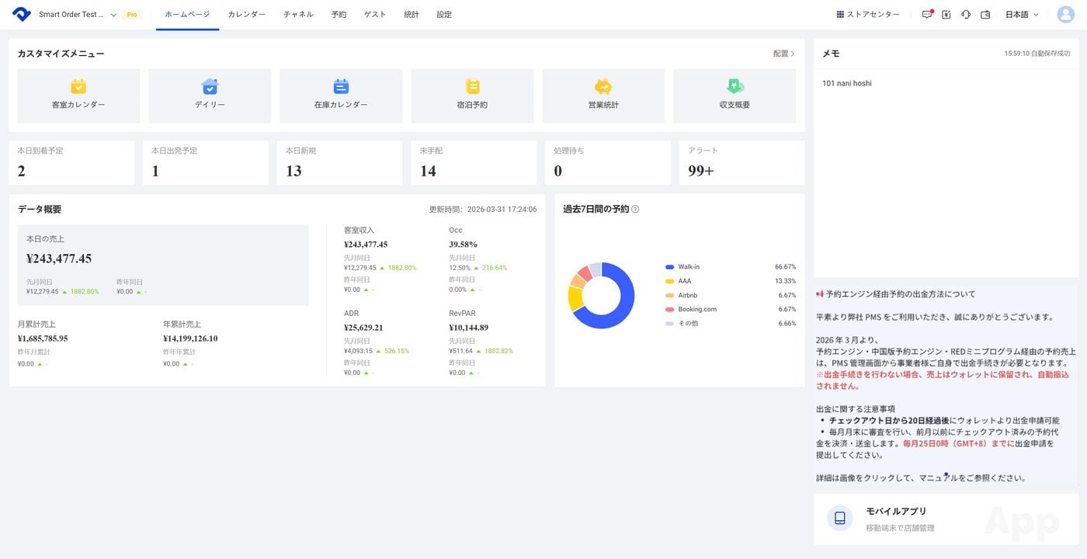The height and width of the screenshot is (559, 1087).
Task: Switch to the 統計 tab
Action: tap(412, 15)
